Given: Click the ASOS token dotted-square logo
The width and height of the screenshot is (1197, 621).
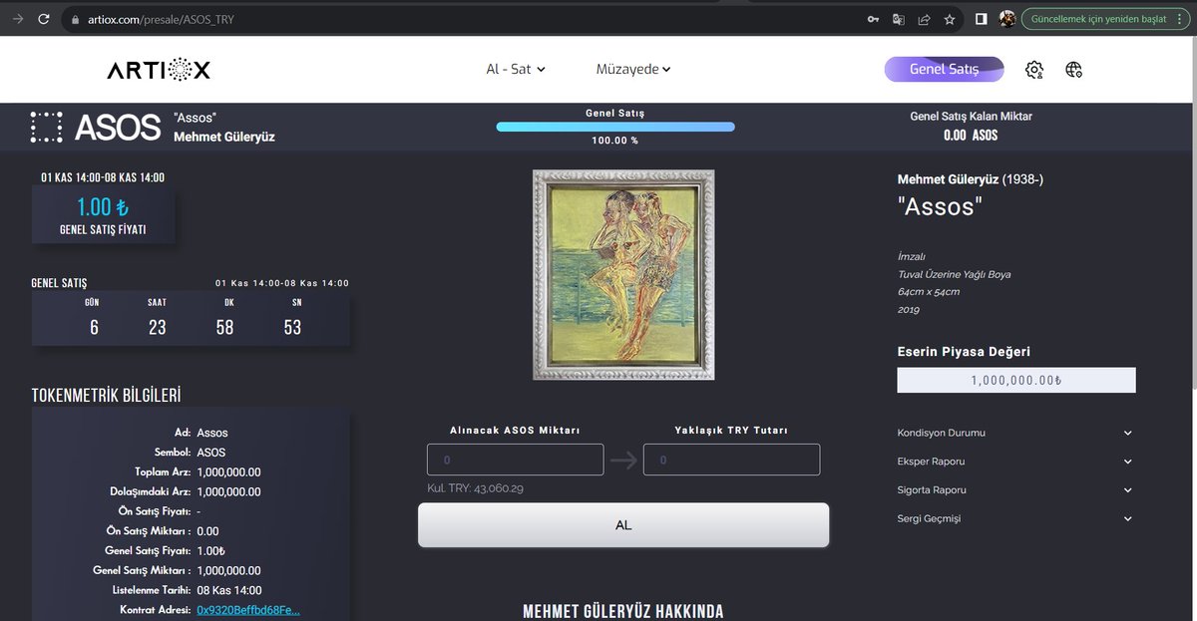Looking at the screenshot, I should [x=46, y=127].
